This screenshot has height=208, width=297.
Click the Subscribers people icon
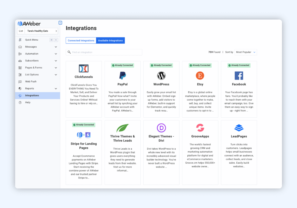click(x=20, y=61)
